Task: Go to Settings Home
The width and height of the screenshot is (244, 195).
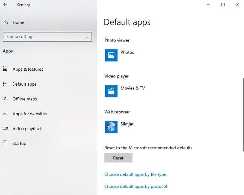Action: 18,22
